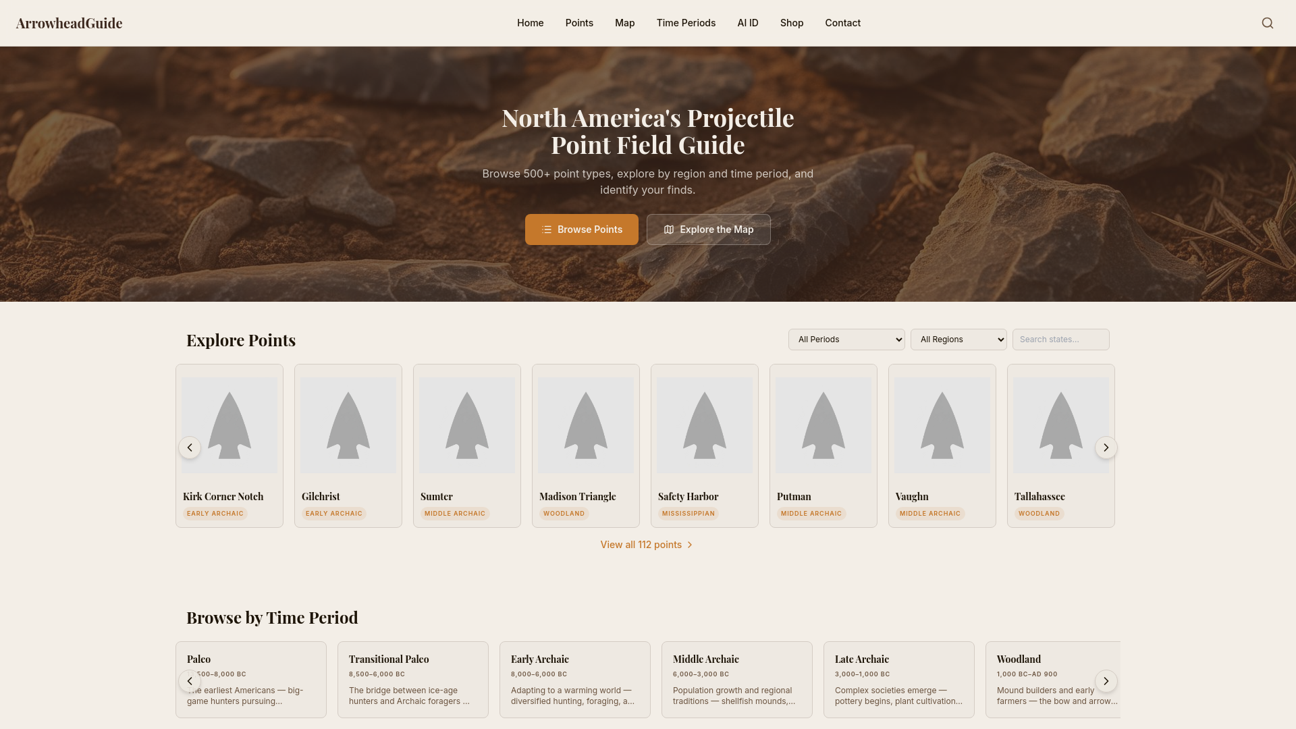Open Contact navigation item
The image size is (1296, 729).
tap(842, 23)
